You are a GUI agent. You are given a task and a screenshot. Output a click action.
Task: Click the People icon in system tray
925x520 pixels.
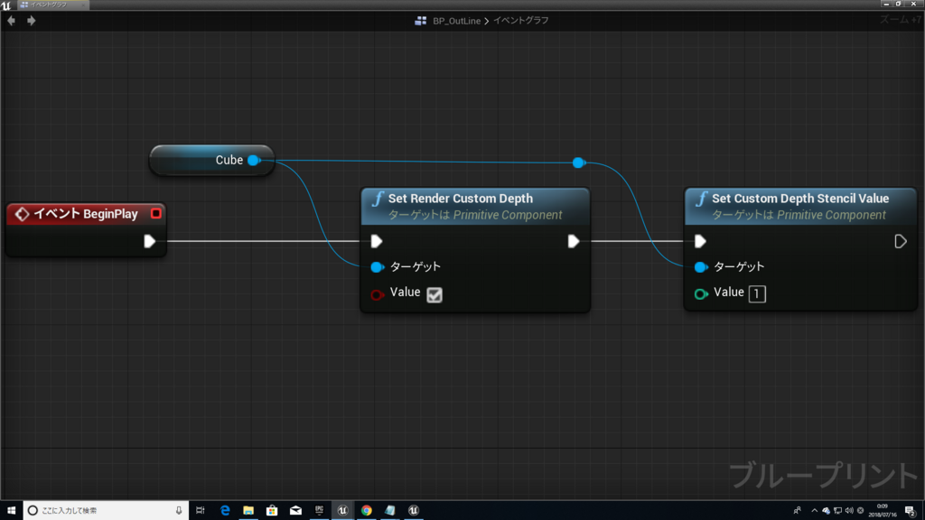coord(797,511)
